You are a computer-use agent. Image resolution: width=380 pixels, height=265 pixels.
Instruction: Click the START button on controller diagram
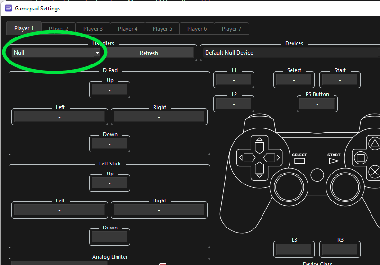point(334,161)
